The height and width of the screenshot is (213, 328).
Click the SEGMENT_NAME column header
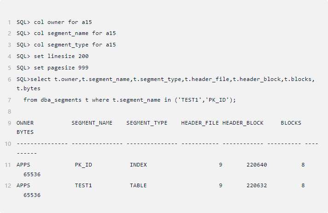[92, 123]
